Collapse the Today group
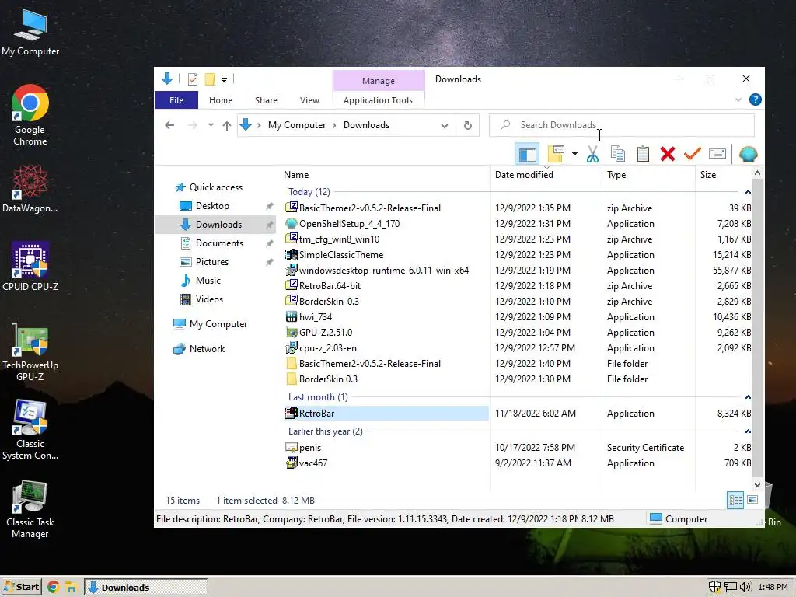This screenshot has height=597, width=796. tap(748, 192)
